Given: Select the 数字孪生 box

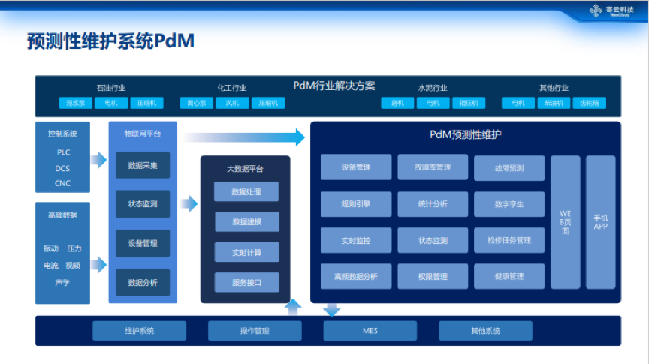Looking at the screenshot, I should (x=509, y=204).
